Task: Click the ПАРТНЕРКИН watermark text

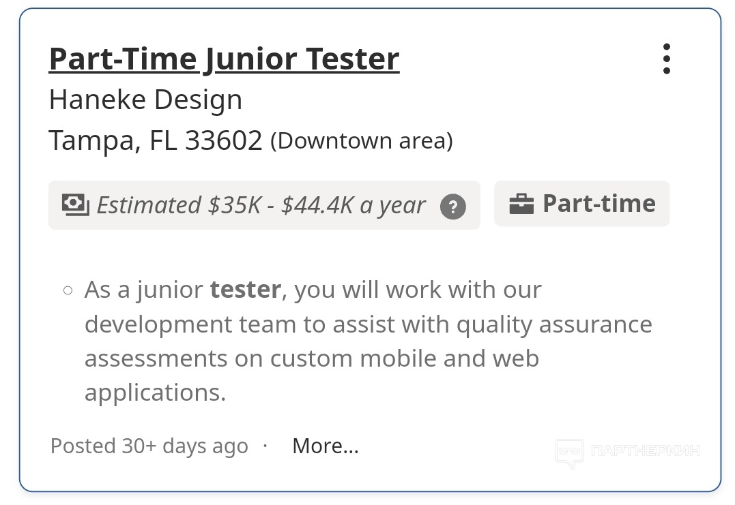Action: 645,450
